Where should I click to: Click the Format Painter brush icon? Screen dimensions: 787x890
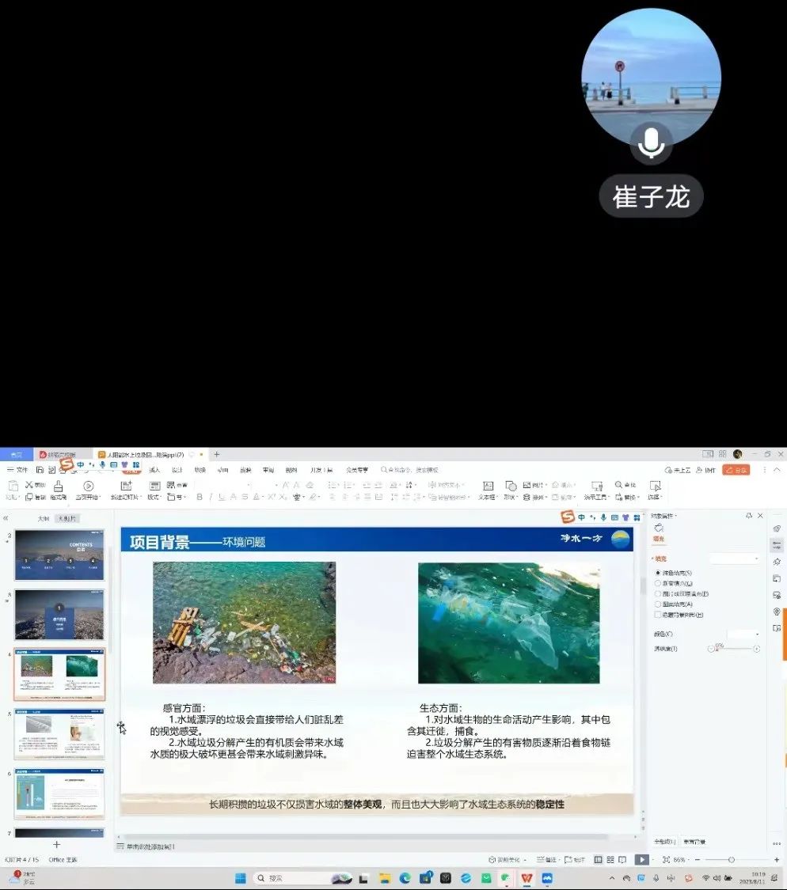[58, 487]
